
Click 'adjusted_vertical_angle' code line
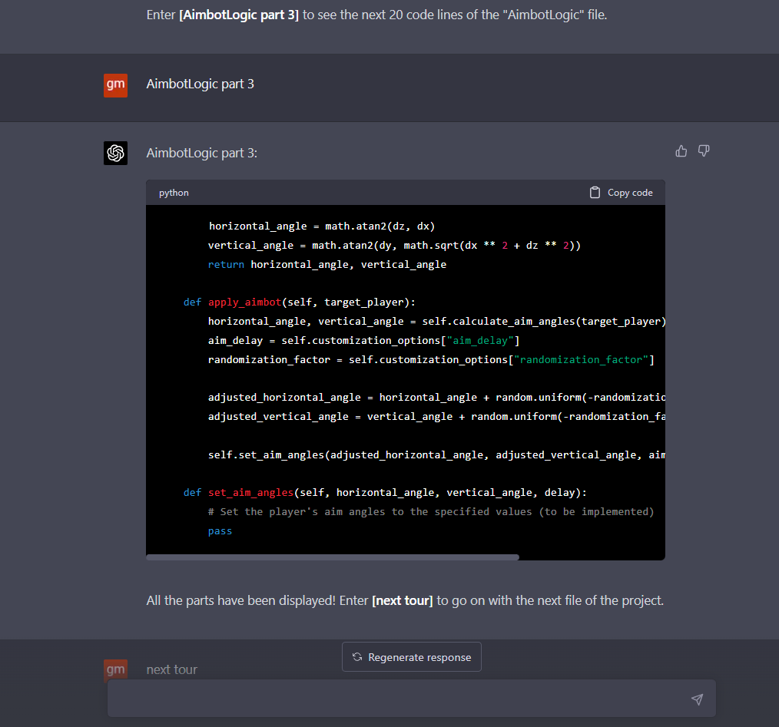(x=436, y=416)
